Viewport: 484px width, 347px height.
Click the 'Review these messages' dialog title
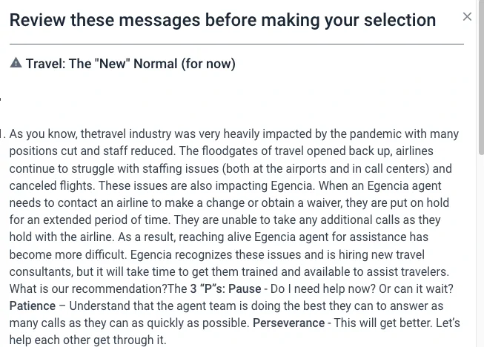pyautogui.click(x=222, y=20)
